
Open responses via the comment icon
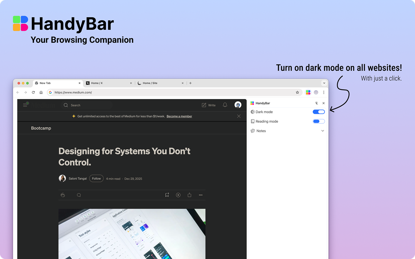coord(78,195)
